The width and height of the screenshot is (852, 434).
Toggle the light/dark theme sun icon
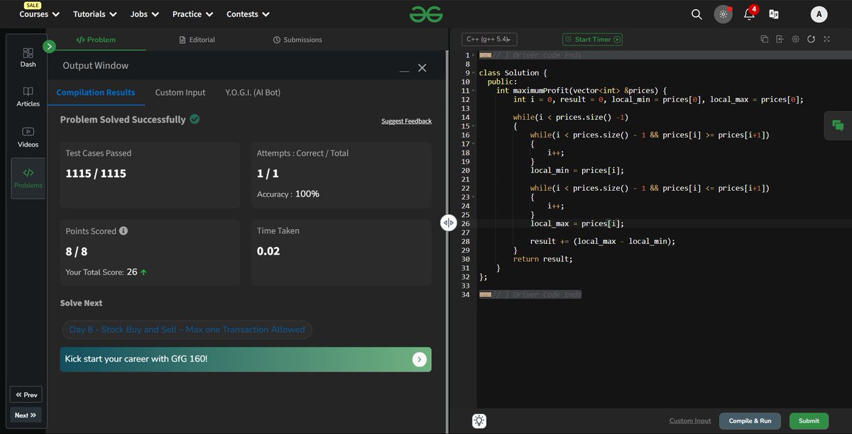[723, 14]
